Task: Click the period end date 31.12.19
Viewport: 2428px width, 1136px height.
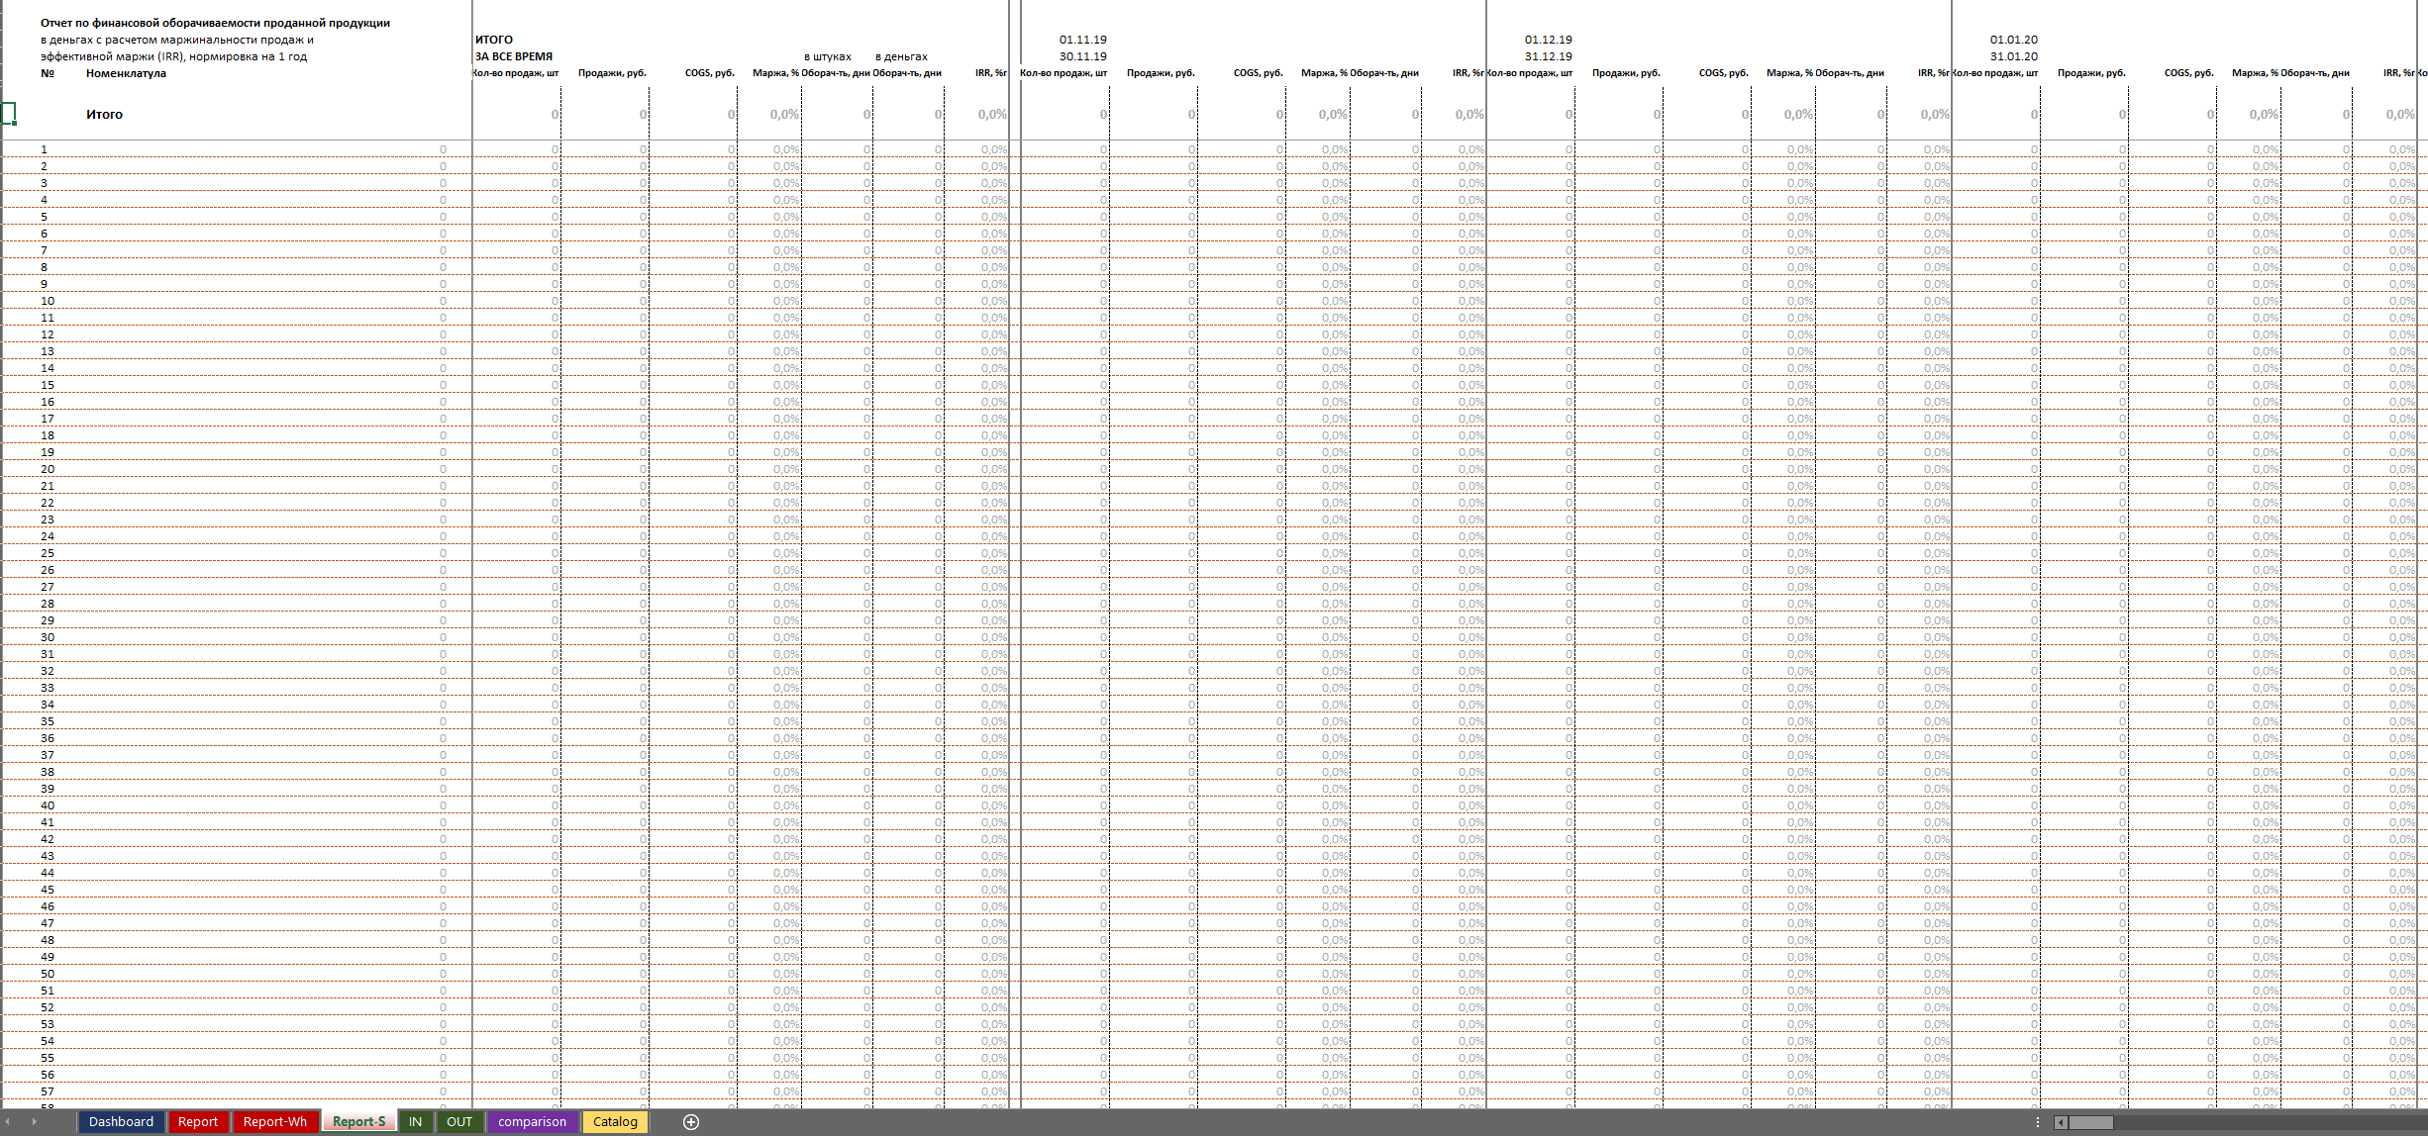Action: click(x=1549, y=56)
